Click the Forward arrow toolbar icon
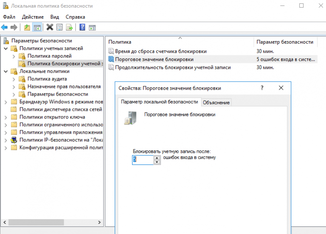The image size is (326, 234). (14, 28)
